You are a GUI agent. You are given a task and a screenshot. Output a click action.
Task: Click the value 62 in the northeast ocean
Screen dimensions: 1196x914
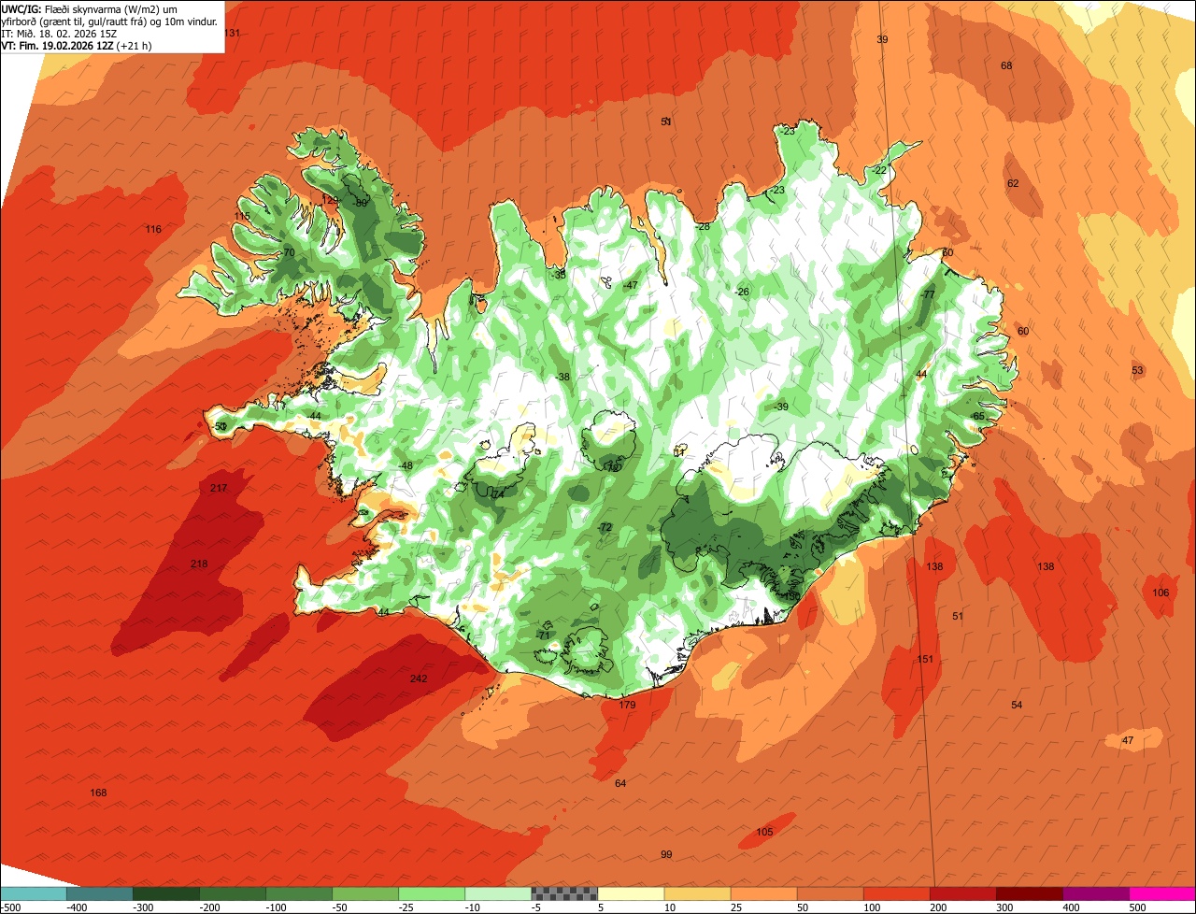click(1013, 183)
